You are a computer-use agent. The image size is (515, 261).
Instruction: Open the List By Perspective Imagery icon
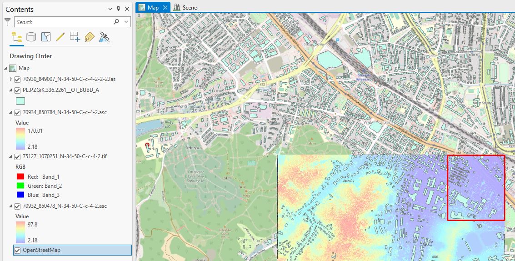pyautogui.click(x=104, y=37)
